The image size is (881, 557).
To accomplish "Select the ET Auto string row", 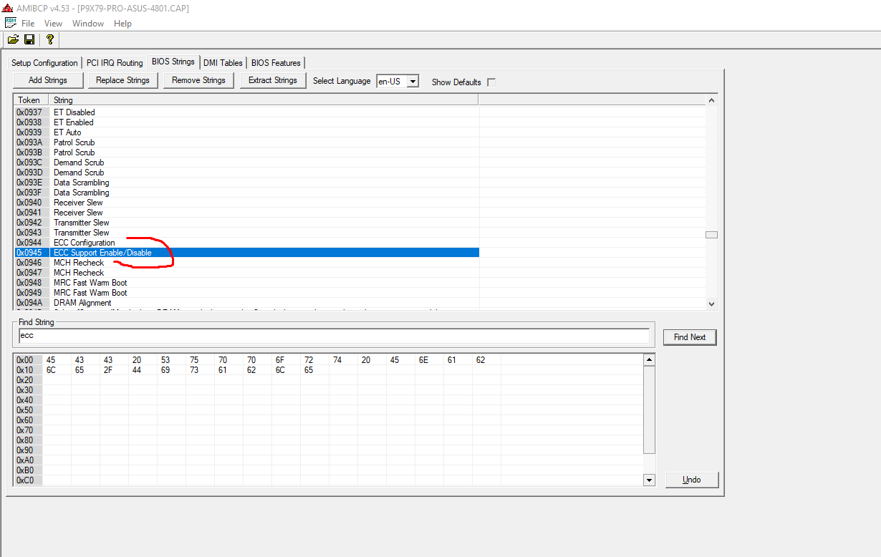I will click(246, 132).
